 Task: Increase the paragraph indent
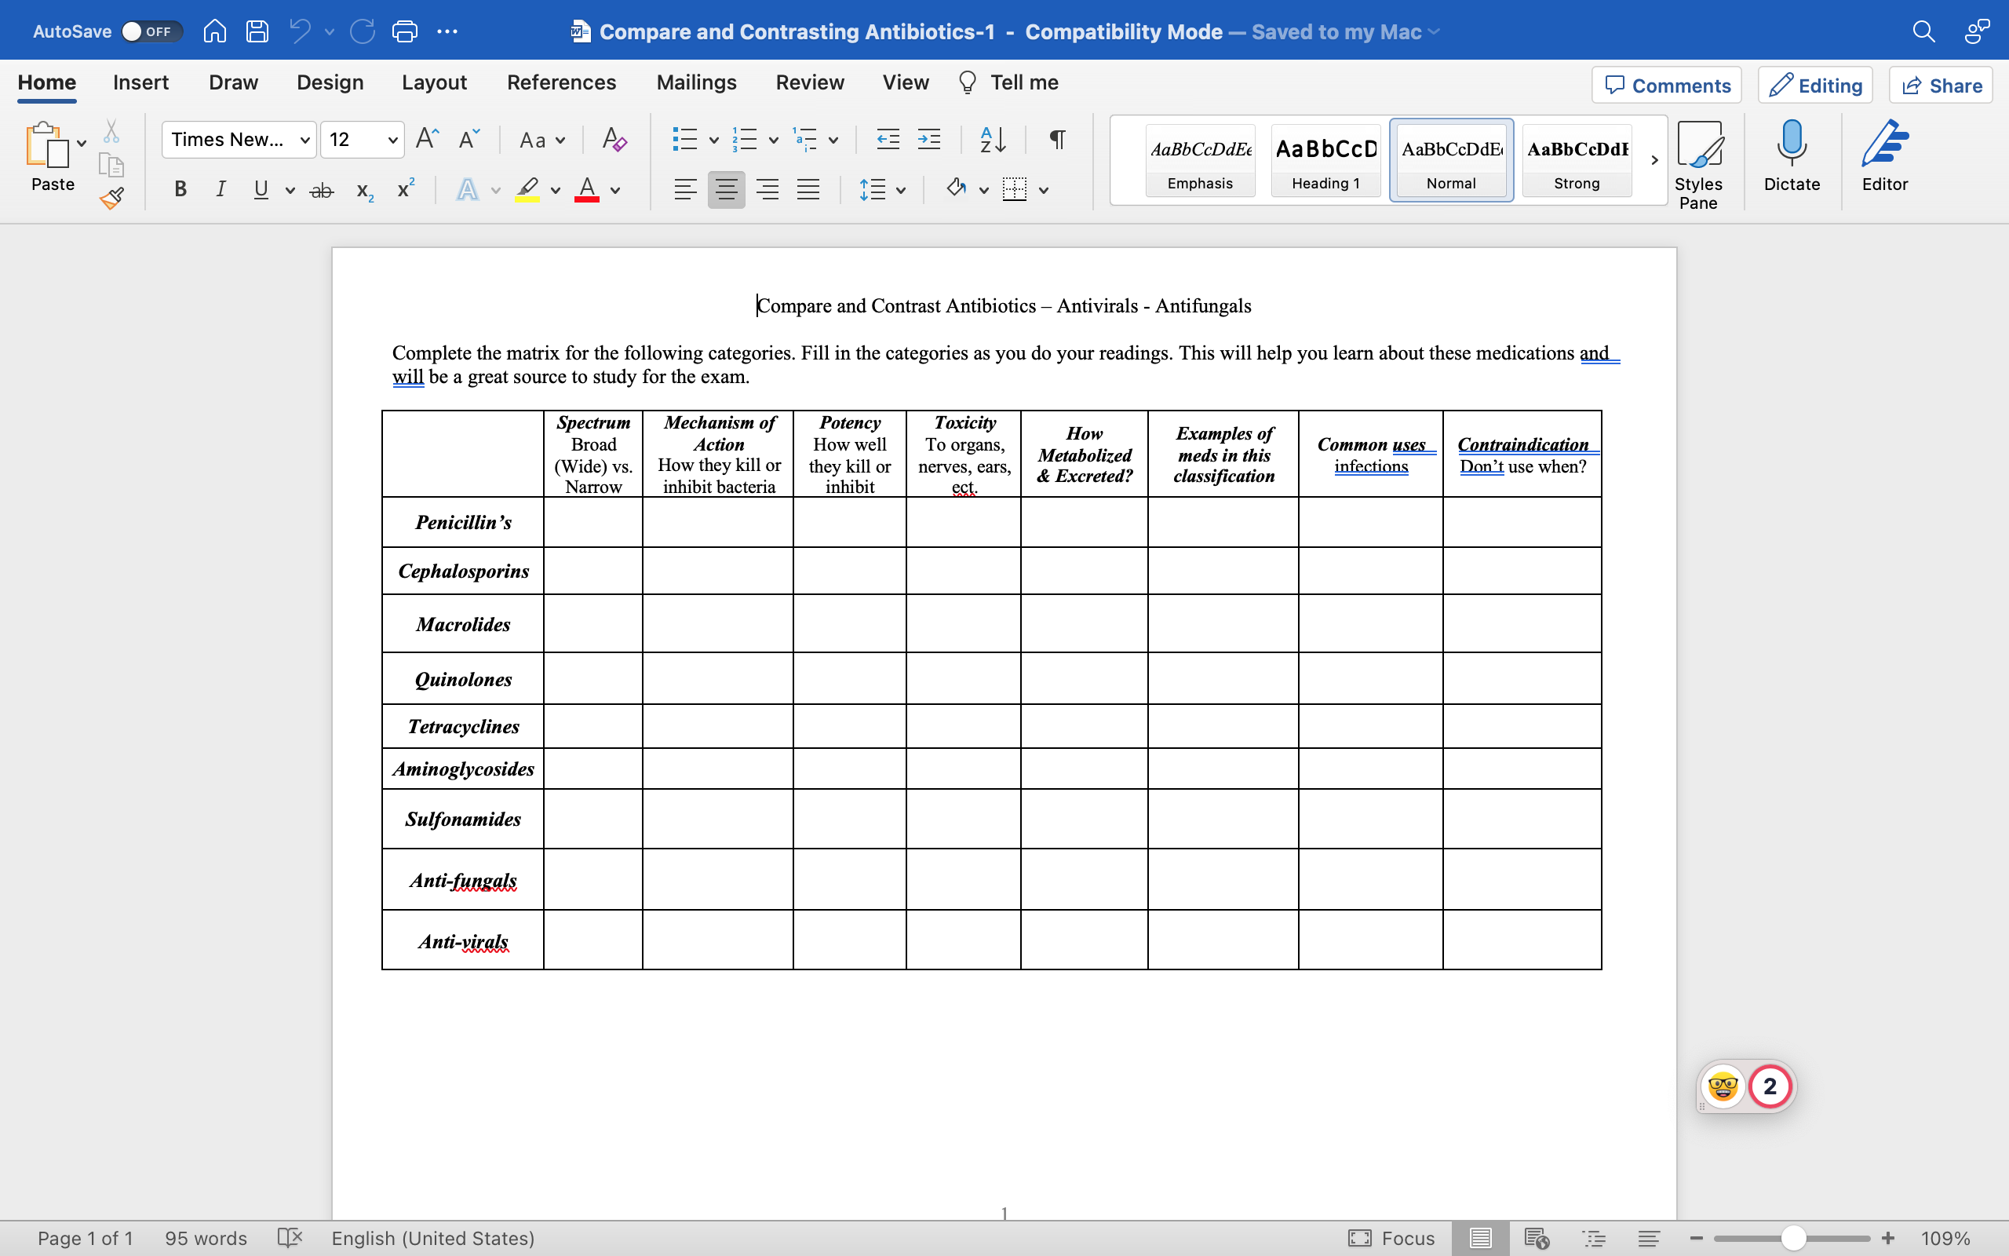coord(929,139)
